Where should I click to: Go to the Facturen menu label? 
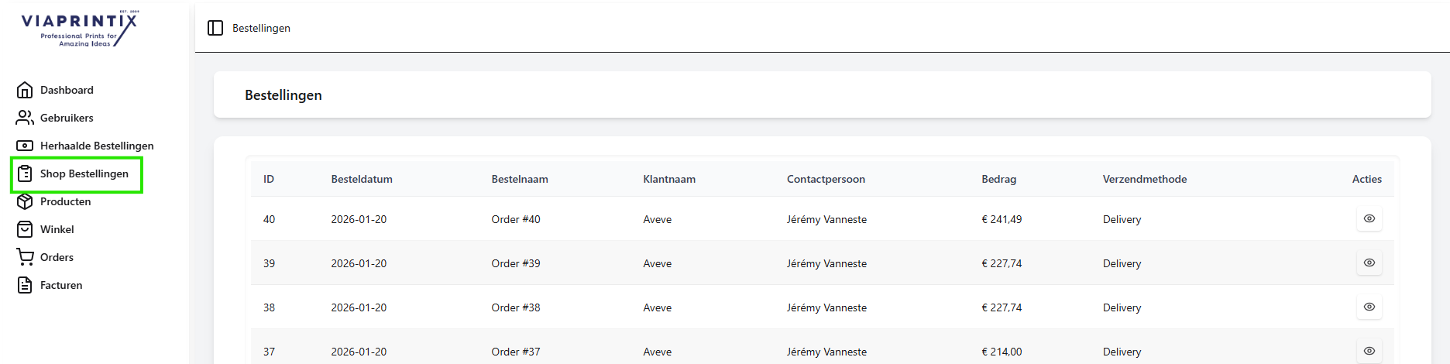point(61,285)
